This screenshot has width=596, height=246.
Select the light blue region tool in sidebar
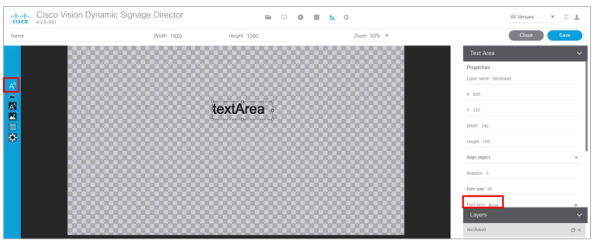[12, 127]
